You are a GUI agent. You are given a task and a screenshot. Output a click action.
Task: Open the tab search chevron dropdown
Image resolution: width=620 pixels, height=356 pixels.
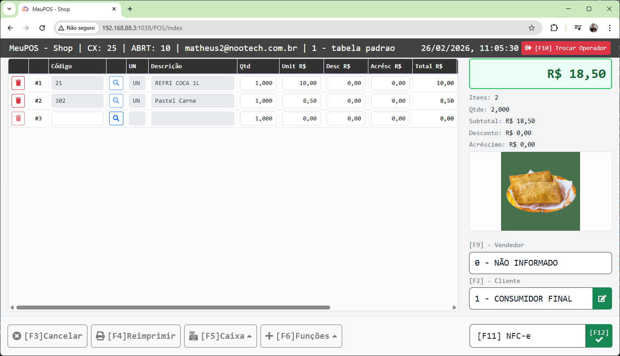tap(9, 9)
